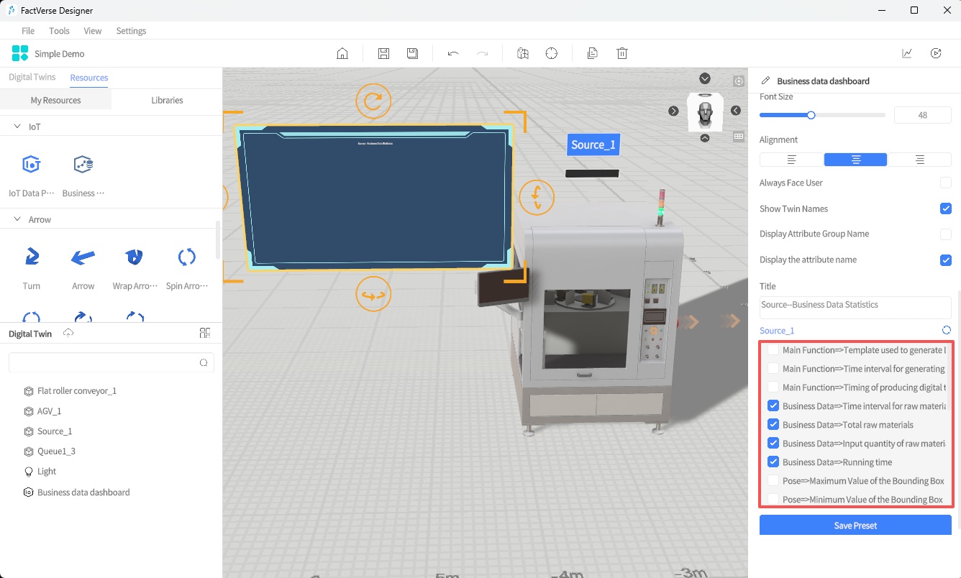Viewport: 961px width, 578px height.
Task: Open the Tools menu
Action: (59, 31)
